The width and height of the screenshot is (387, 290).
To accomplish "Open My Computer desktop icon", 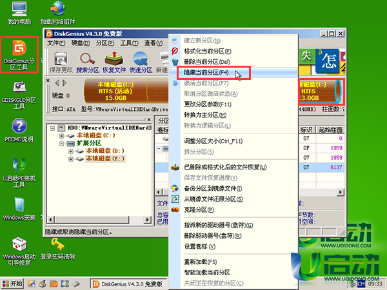I will pyautogui.click(x=19, y=13).
